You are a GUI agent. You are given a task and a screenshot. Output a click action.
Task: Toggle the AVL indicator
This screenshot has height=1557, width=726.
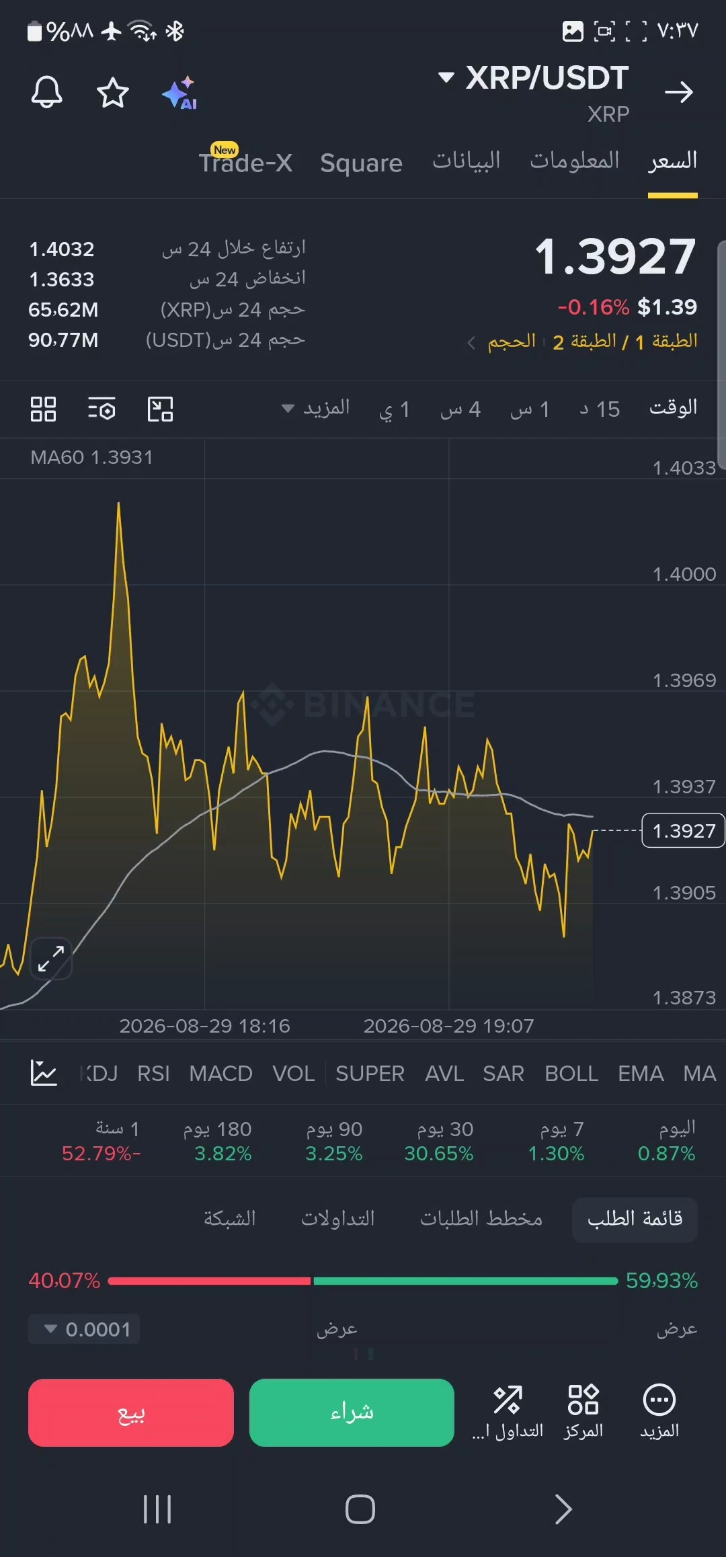[444, 1074]
